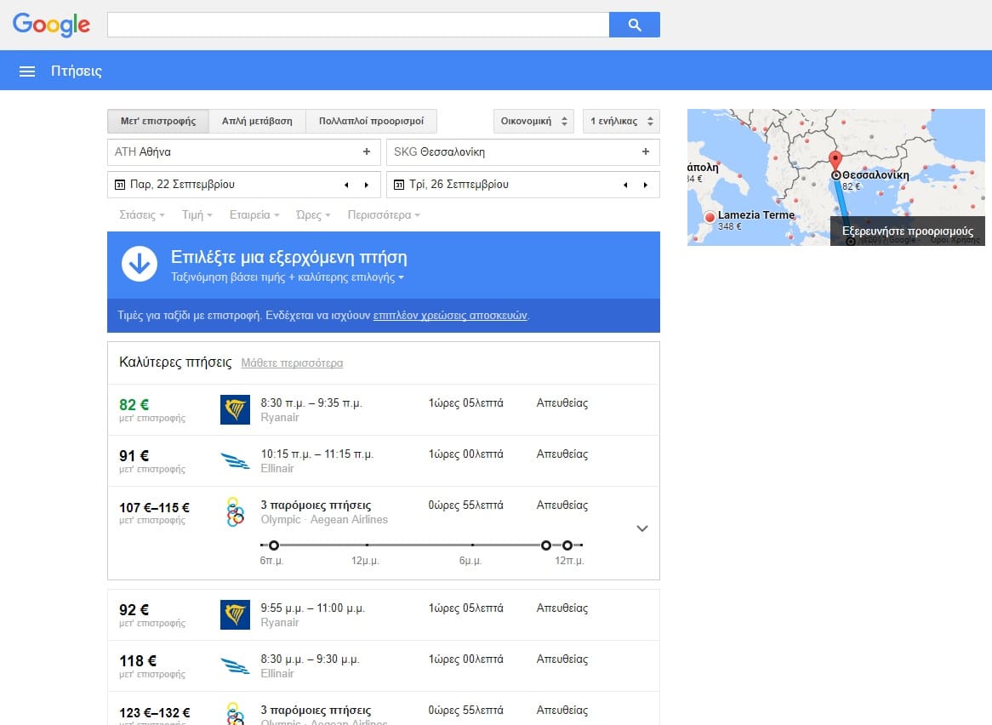
Task: Click the 118 € price
Action: [138, 661]
